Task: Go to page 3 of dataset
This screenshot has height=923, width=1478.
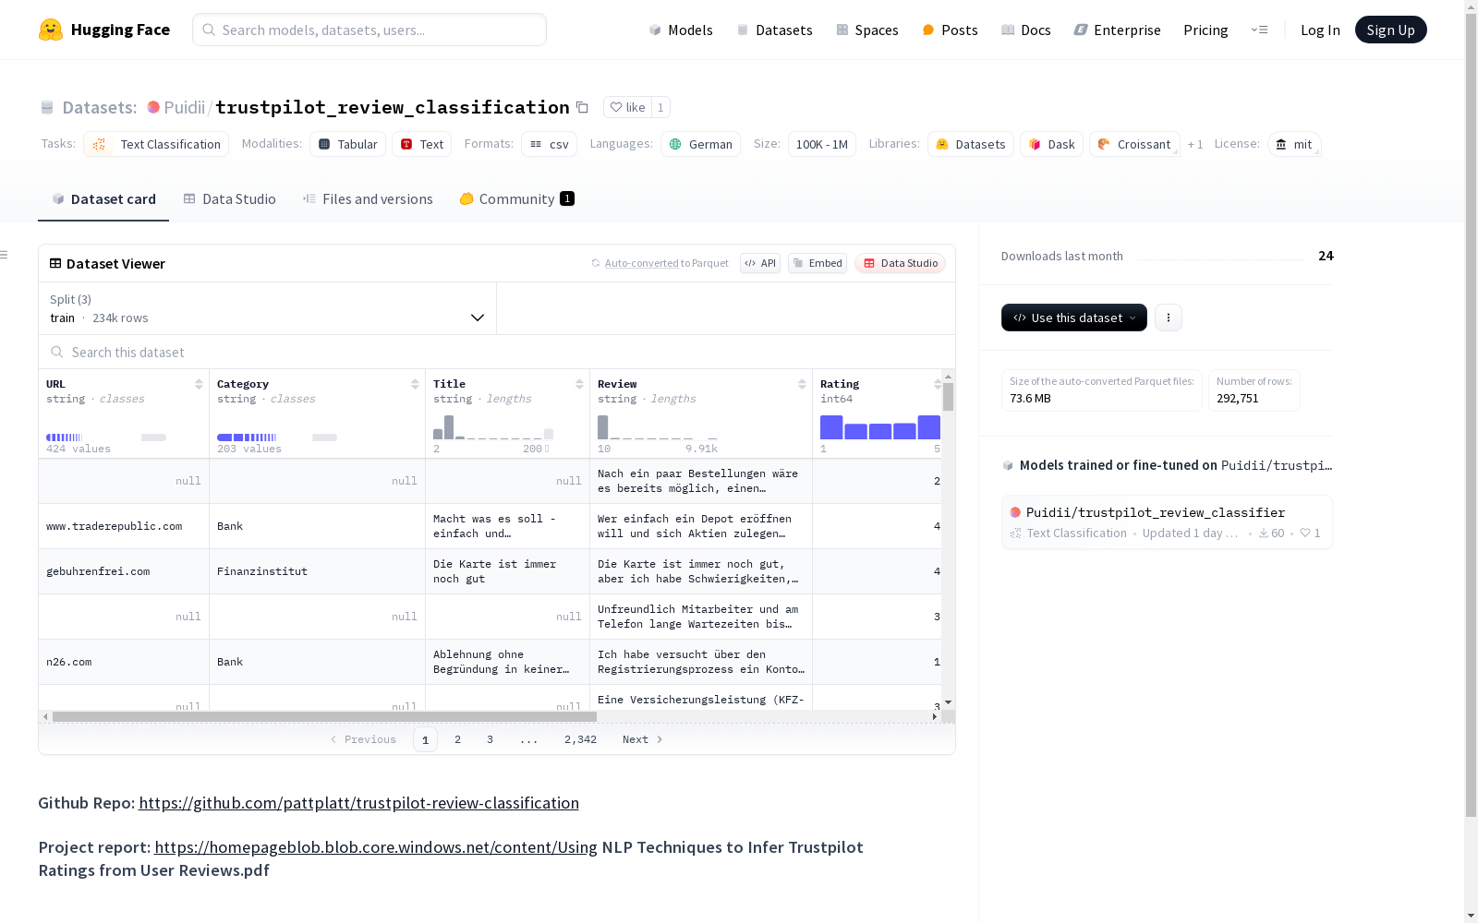Action: coord(490,739)
